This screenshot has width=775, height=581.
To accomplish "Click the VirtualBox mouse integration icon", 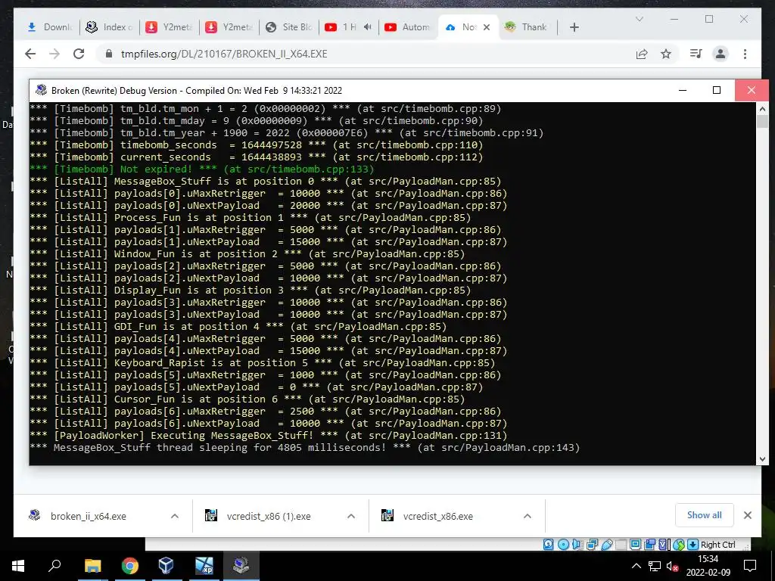I will point(679,545).
